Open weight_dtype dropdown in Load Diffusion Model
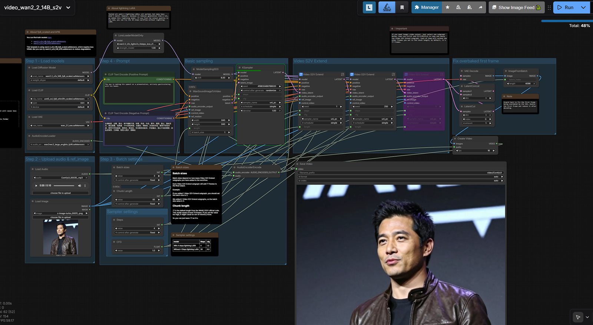 [60, 80]
